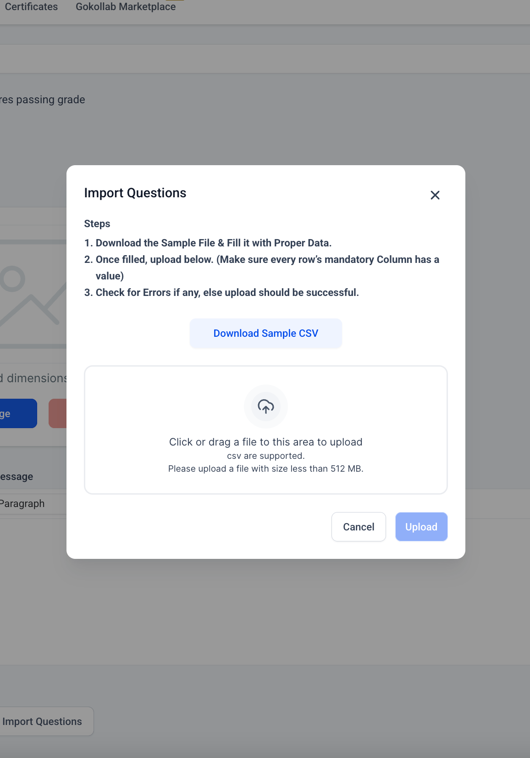Image resolution: width=530 pixels, height=758 pixels.
Task: Close the Import Questions dialog
Action: pyautogui.click(x=435, y=195)
